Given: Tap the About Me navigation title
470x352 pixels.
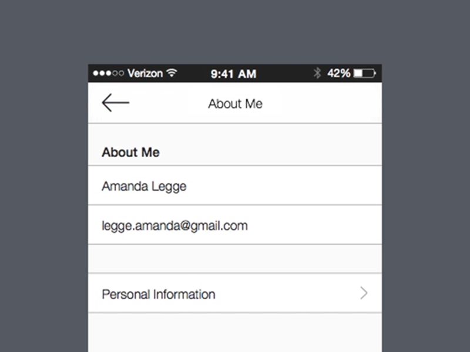Looking at the screenshot, I should coord(235,103).
